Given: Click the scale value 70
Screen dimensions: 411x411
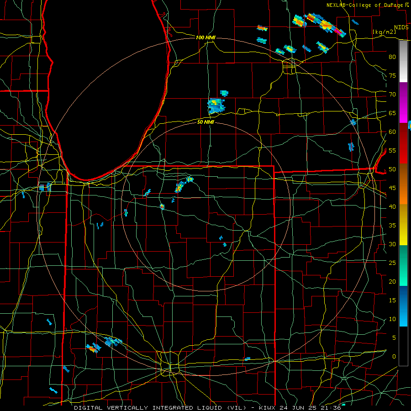Looking at the screenshot, I should click(x=392, y=95).
